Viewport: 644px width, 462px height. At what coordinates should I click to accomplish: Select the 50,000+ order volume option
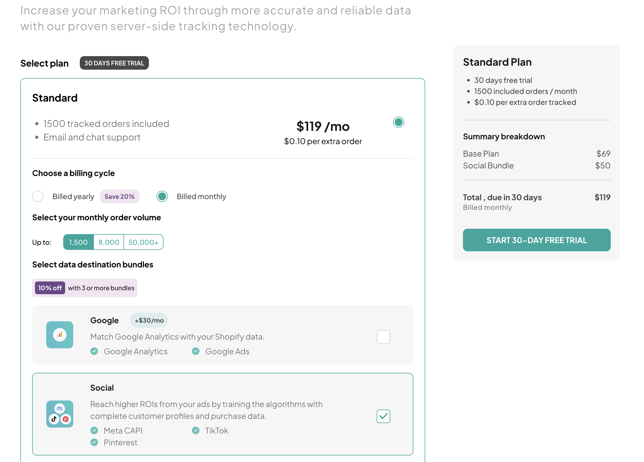144,242
